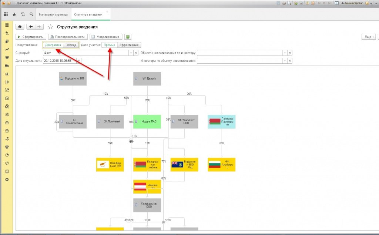Switch the view to Таблица
The height and width of the screenshot is (235, 379).
(71, 45)
